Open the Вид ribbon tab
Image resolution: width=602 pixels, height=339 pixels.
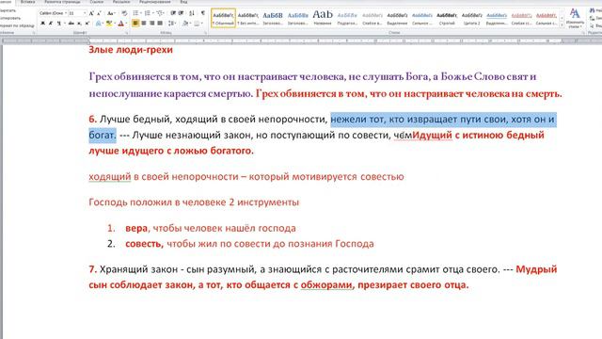click(183, 2)
